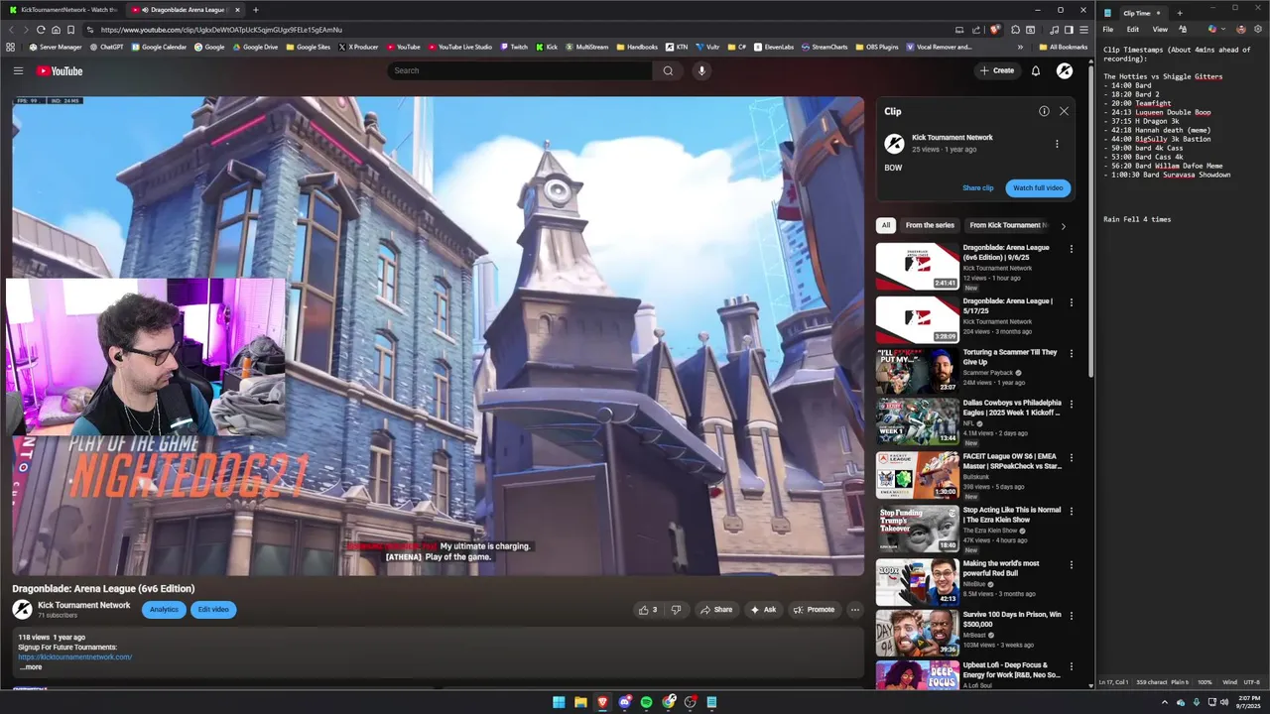Viewport: 1270px width, 714px height.
Task: Go to YouTube home via logo
Action: coord(60,70)
